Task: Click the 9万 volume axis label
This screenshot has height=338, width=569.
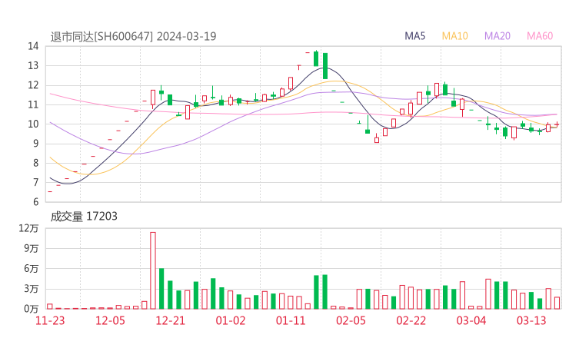Action: click(32, 248)
